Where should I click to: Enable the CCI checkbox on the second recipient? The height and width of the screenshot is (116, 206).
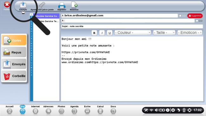[197, 21]
